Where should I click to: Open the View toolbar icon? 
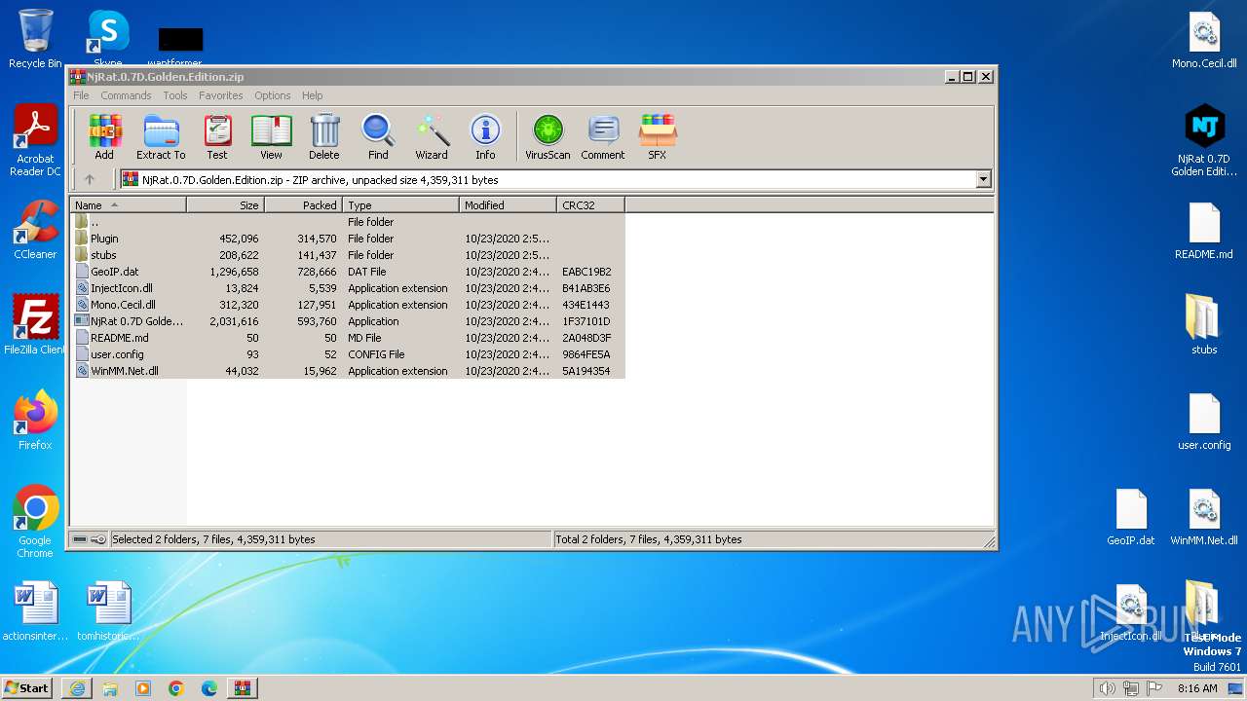click(271, 137)
